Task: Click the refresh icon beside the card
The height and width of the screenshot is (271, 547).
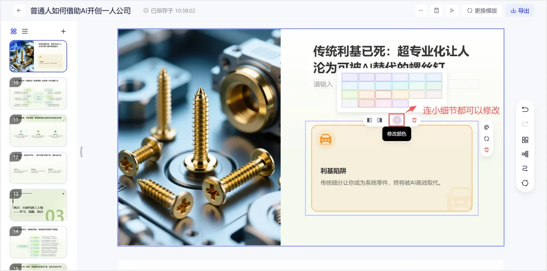Action: pos(487,139)
